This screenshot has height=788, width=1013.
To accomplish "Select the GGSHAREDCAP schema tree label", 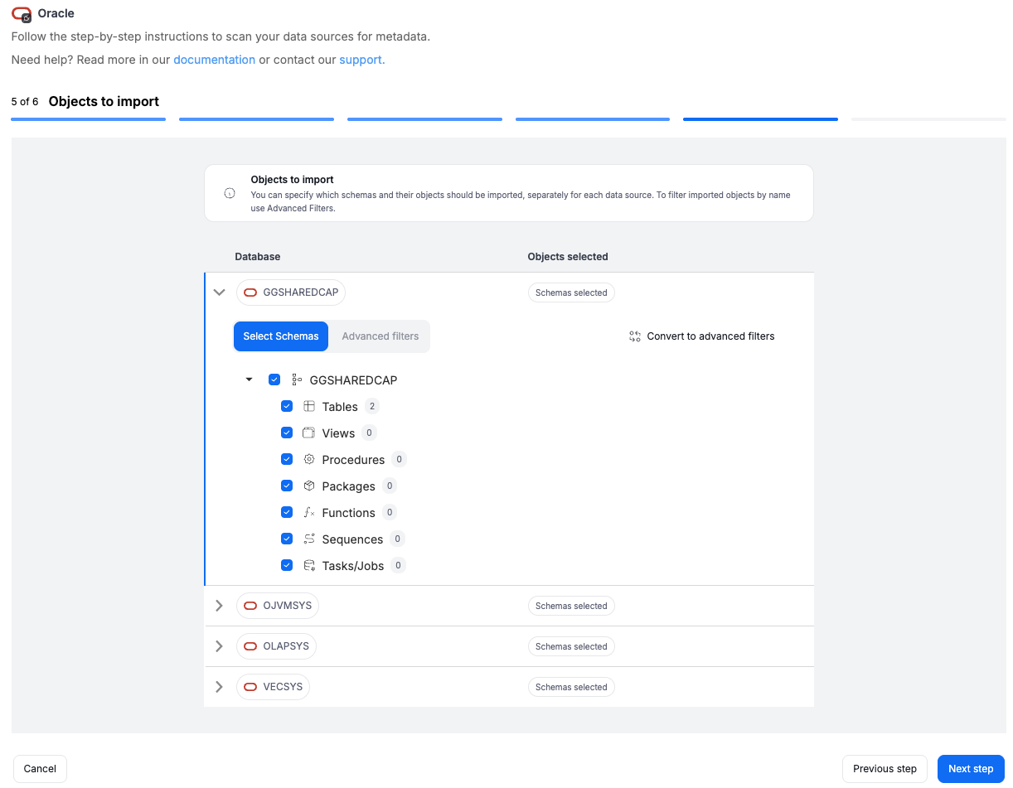I will (353, 380).
